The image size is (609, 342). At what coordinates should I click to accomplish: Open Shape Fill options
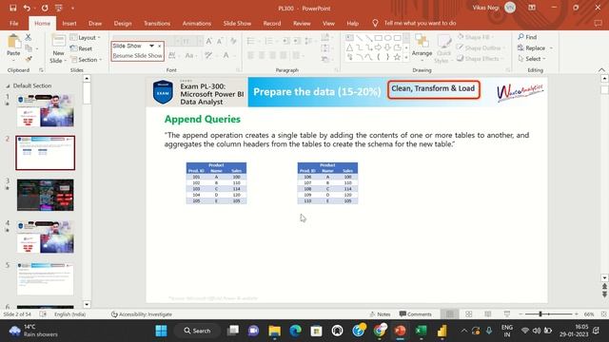pyautogui.click(x=476, y=37)
